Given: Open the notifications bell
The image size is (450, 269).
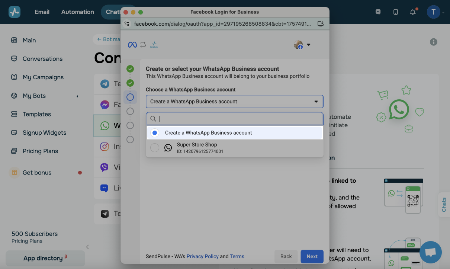Looking at the screenshot, I should (x=413, y=12).
